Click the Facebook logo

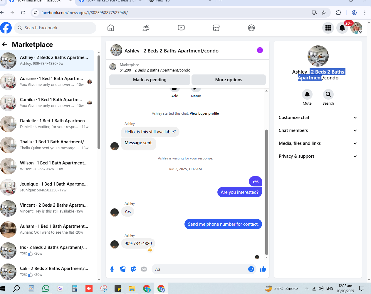click(6, 28)
